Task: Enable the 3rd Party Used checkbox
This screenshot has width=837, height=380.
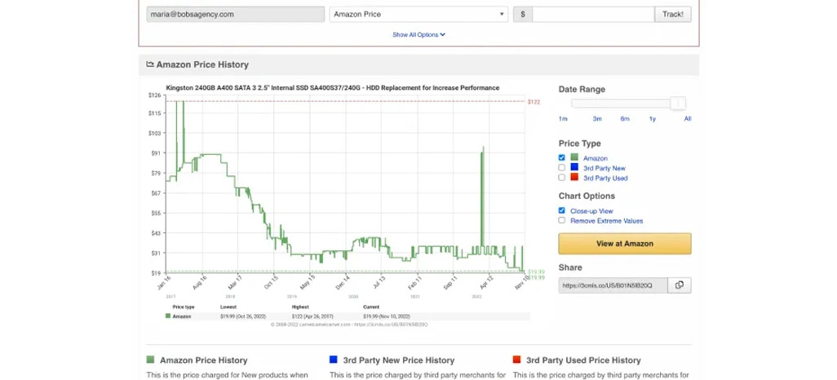Action: 561,177
